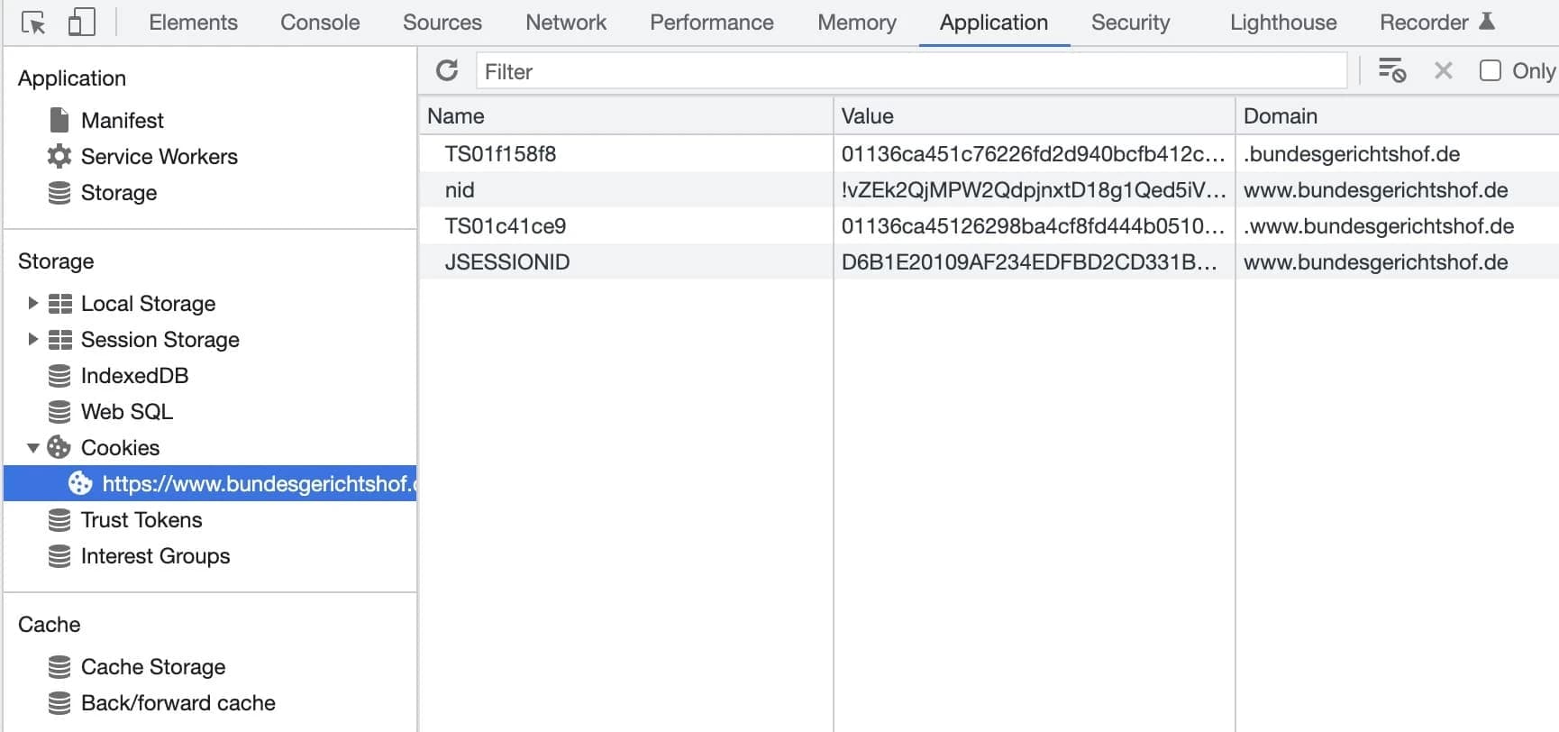Screen dimensions: 1559x732
Task: Toggle the device toolbar icon
Action: (x=81, y=23)
